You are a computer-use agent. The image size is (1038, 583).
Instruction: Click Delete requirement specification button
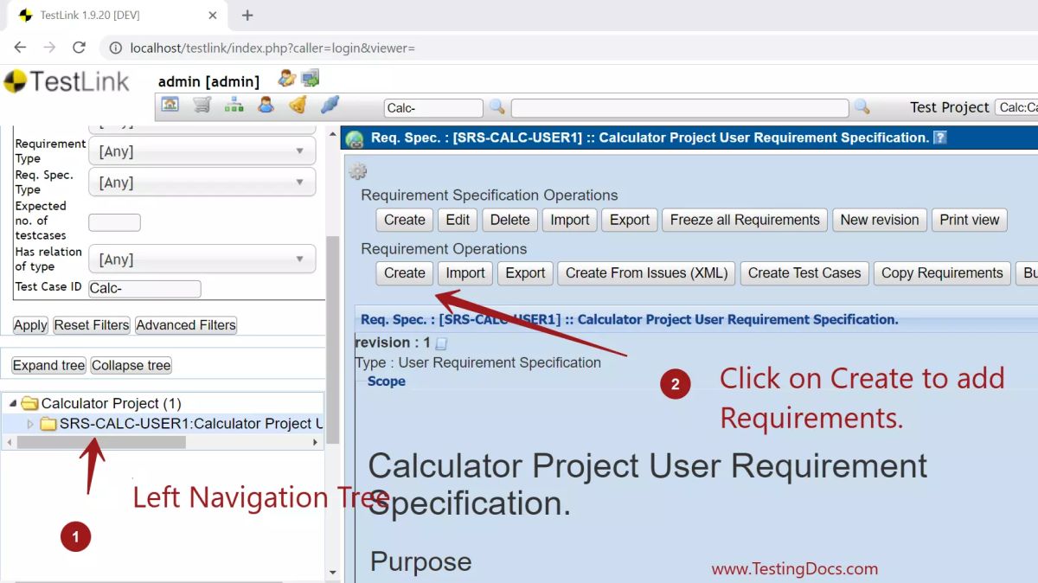click(510, 220)
